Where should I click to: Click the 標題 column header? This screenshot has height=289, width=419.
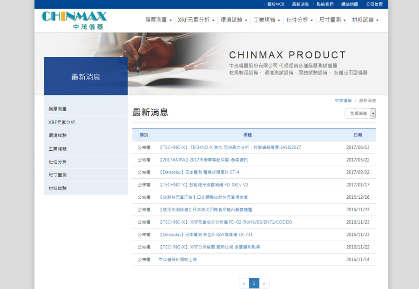(248, 135)
